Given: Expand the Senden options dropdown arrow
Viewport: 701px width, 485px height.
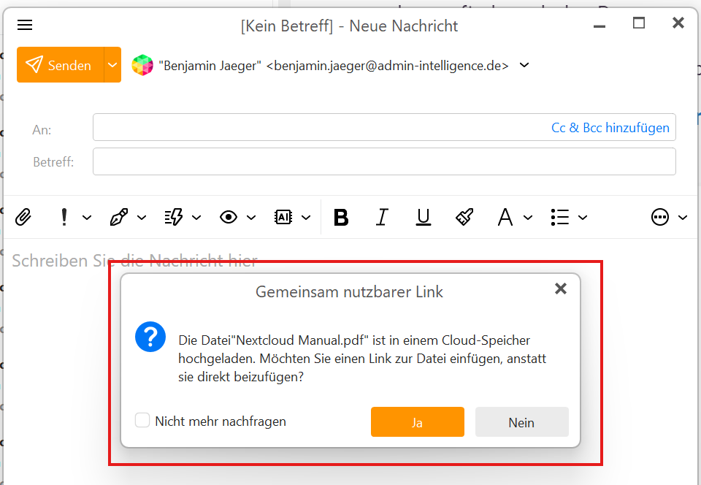Looking at the screenshot, I should tap(112, 65).
